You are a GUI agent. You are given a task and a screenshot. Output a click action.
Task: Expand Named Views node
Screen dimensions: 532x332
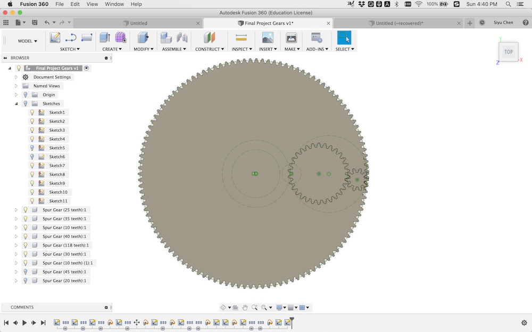tap(16, 86)
